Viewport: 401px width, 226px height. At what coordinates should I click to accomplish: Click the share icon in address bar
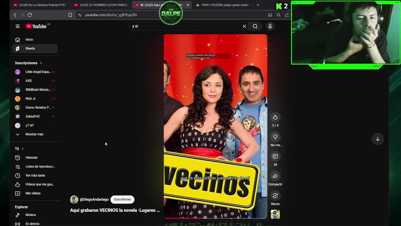287,15
